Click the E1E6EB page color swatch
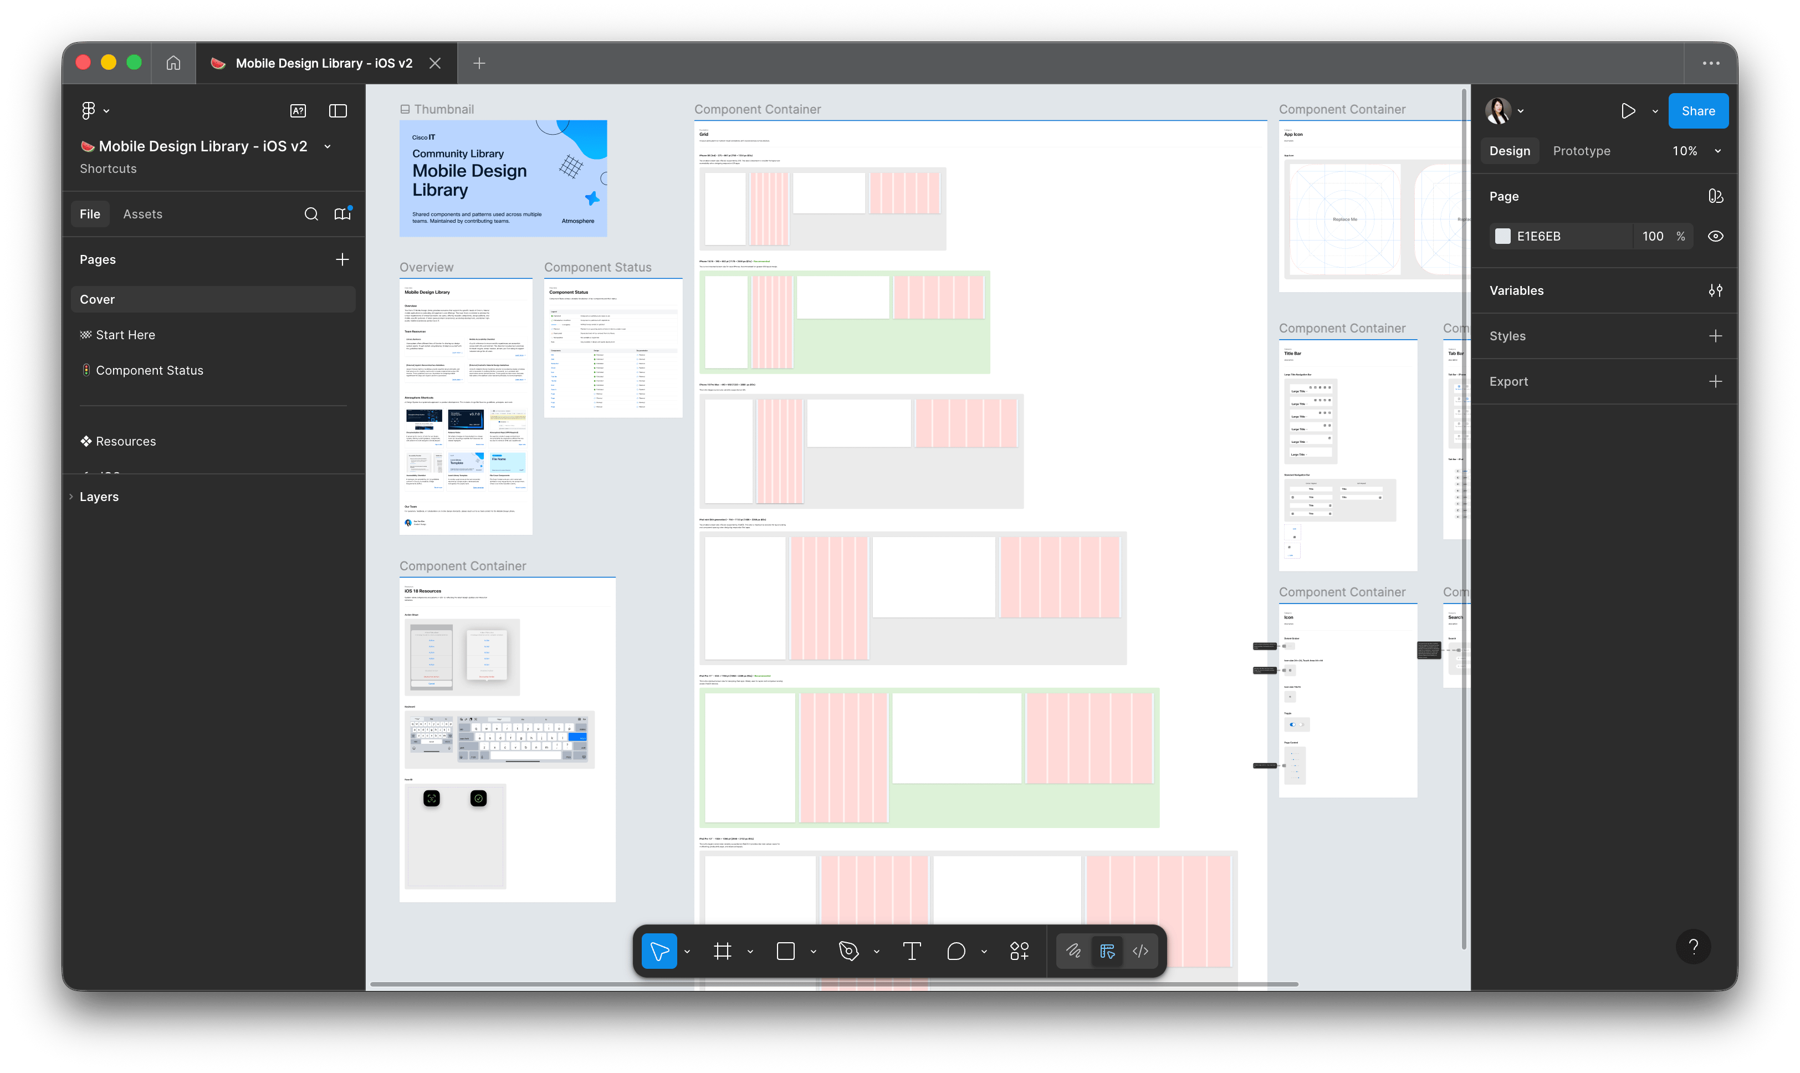Screen dimensions: 1800x1073 tap(1502, 237)
